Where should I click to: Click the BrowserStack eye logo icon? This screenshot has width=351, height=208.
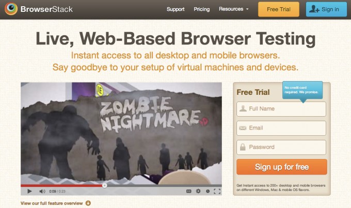click(11, 9)
